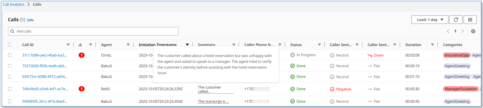
Task: Toggle the select all calls checkbox
Action: pyautogui.click(x=10, y=45)
